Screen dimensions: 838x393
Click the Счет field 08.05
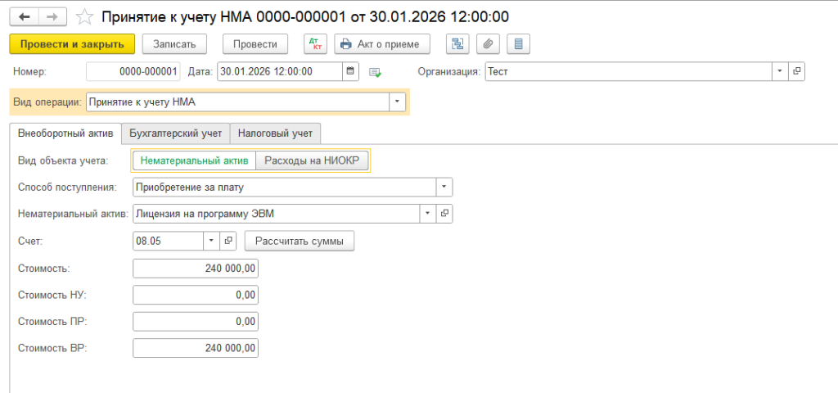pyautogui.click(x=169, y=242)
